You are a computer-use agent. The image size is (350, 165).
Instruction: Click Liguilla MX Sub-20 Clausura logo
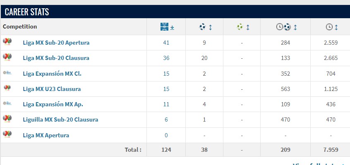(x=7, y=118)
